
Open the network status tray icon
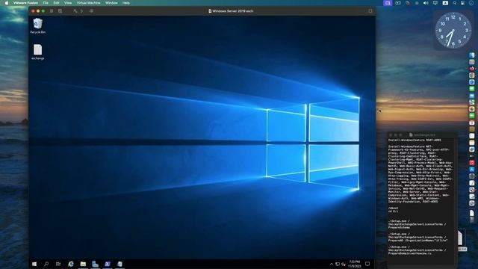338,264
